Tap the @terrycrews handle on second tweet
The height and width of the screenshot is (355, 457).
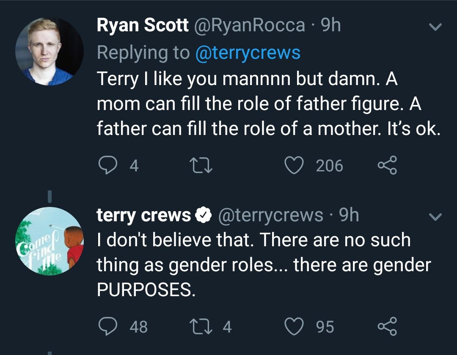coord(270,216)
